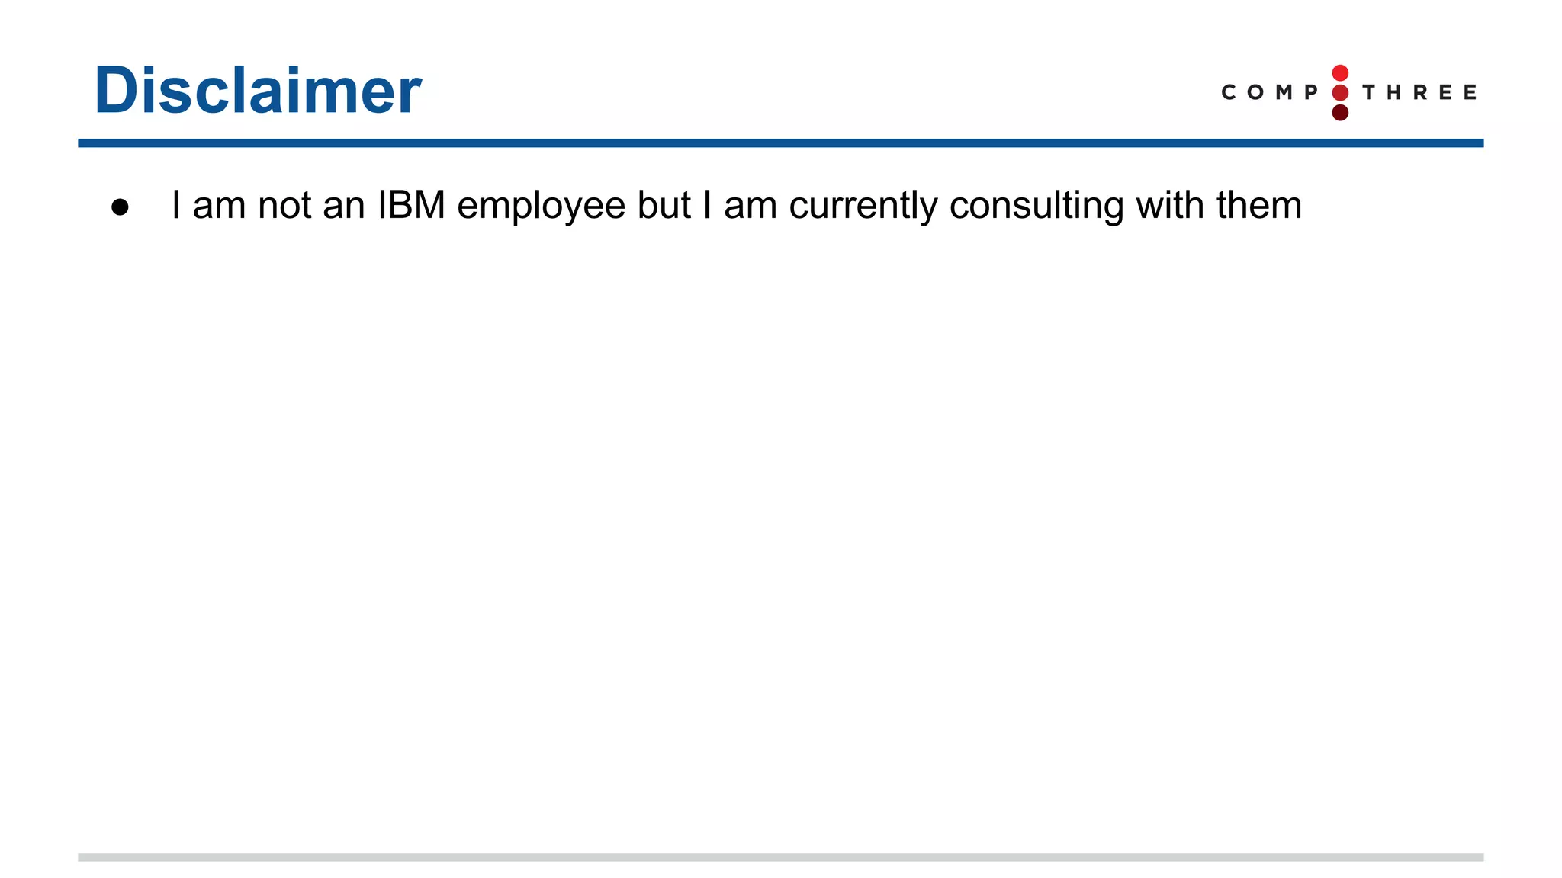Click the "Disclaimer" slide title
The image size is (1562, 878).
tap(257, 91)
